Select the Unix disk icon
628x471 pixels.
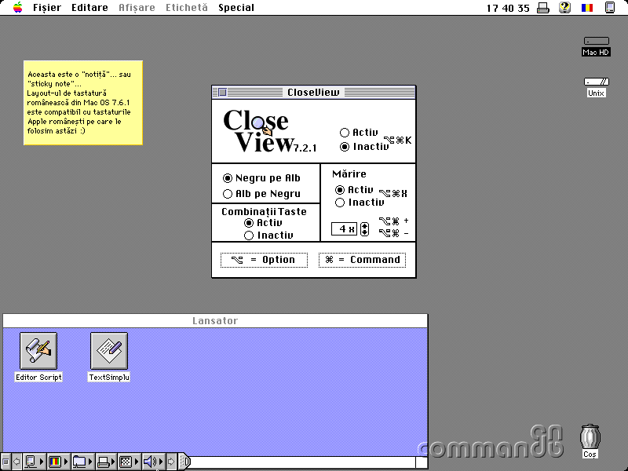tap(596, 87)
